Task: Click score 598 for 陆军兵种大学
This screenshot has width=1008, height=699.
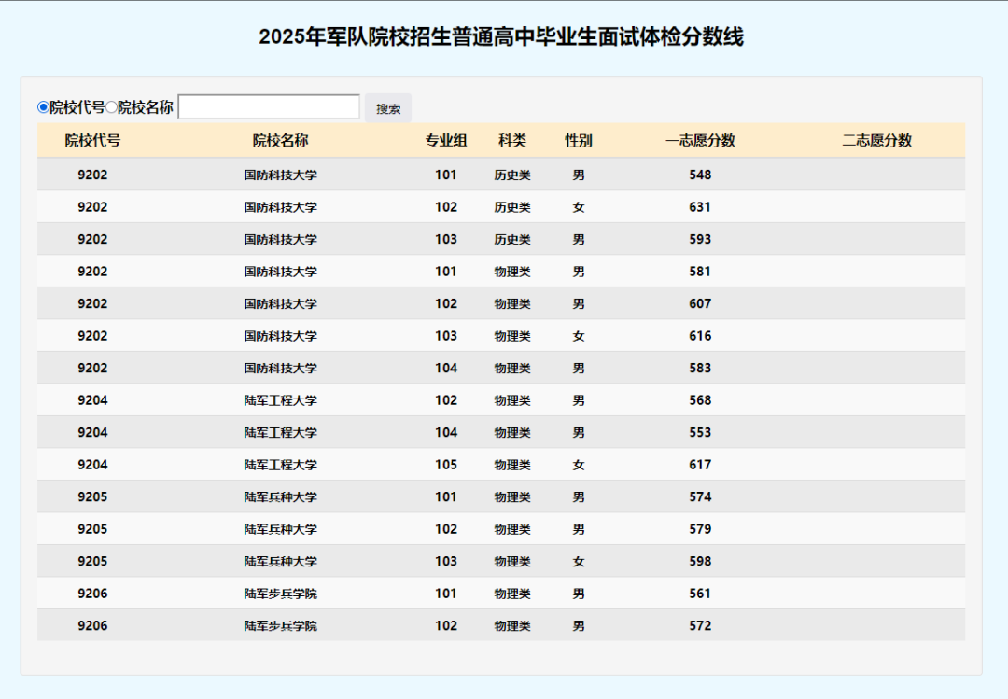Action: tap(700, 561)
